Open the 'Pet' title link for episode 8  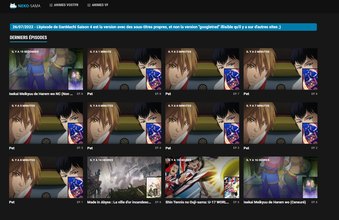click(90, 94)
